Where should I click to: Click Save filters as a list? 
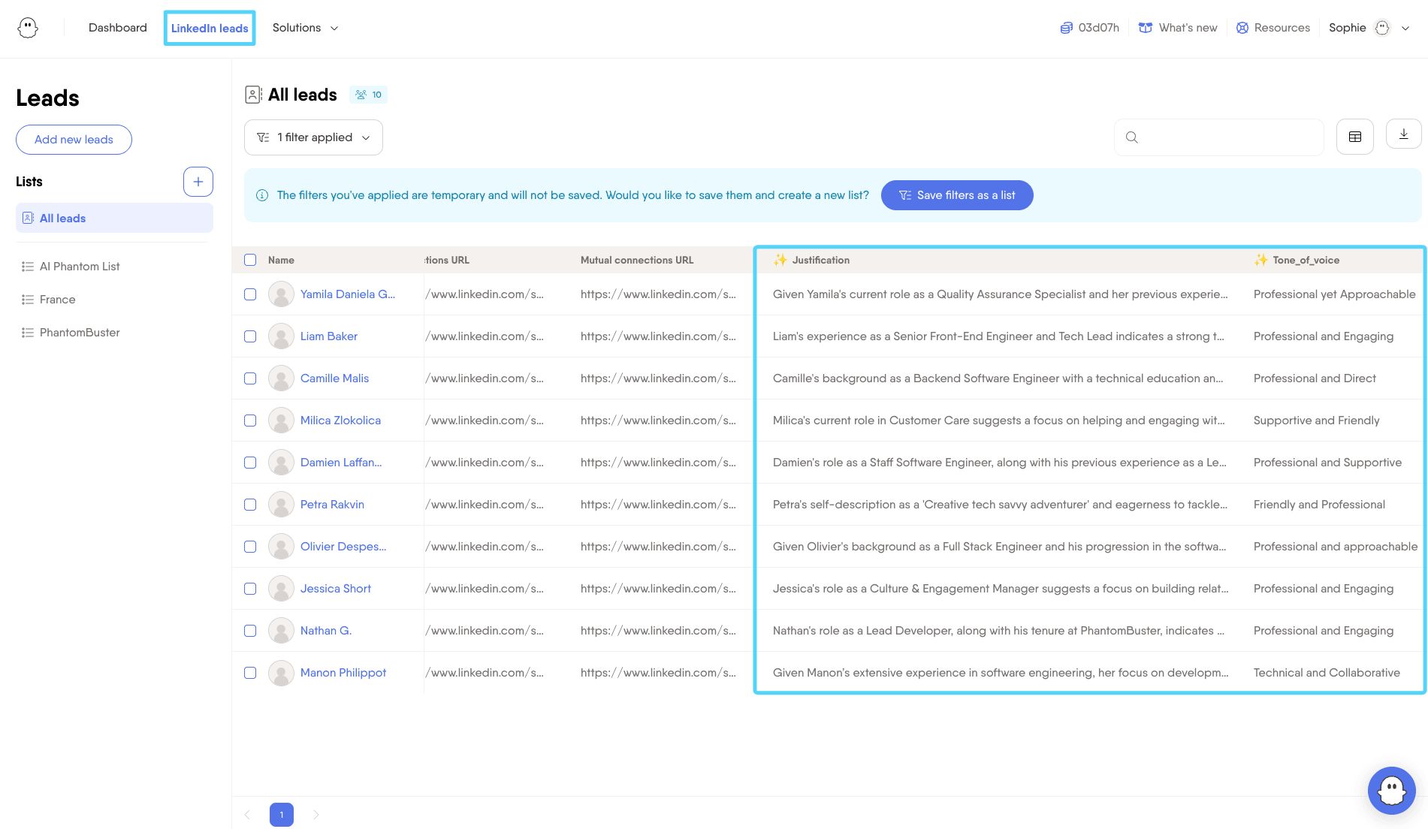[x=957, y=195]
